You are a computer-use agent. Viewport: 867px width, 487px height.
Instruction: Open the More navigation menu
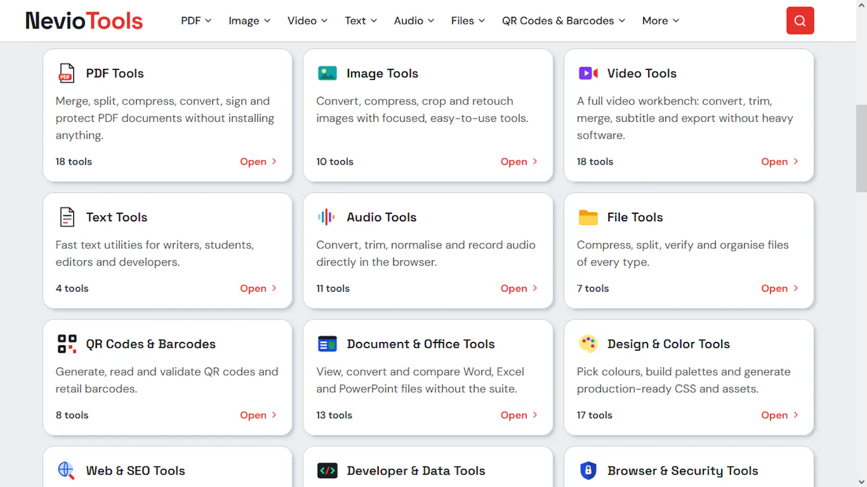point(661,21)
